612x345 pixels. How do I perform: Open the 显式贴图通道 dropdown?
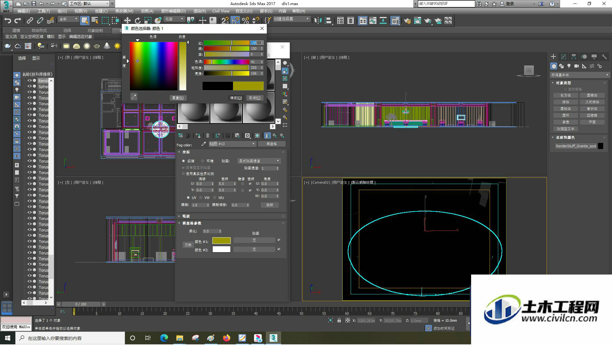[x=259, y=161]
